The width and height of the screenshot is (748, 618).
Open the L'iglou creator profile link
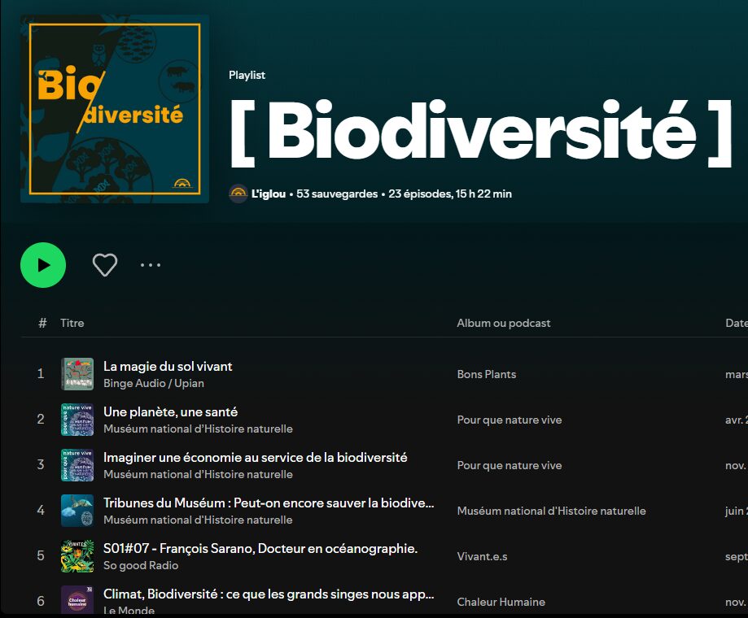[x=269, y=194]
